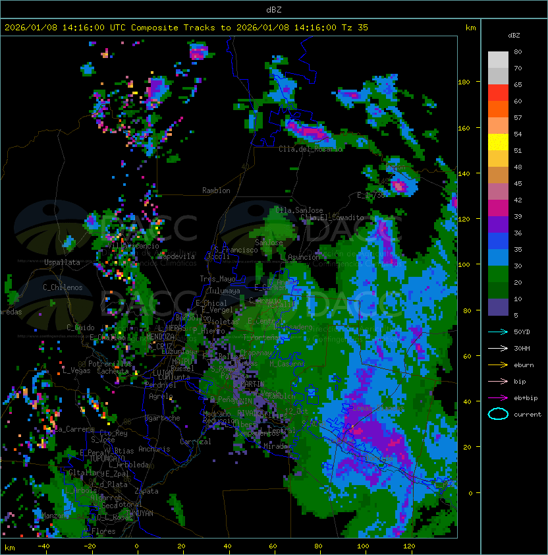Image resolution: width=548 pixels, height=555 pixels.
Task: Click the 'Clla.El_Cavadito' label on map
Action: coord(332,218)
